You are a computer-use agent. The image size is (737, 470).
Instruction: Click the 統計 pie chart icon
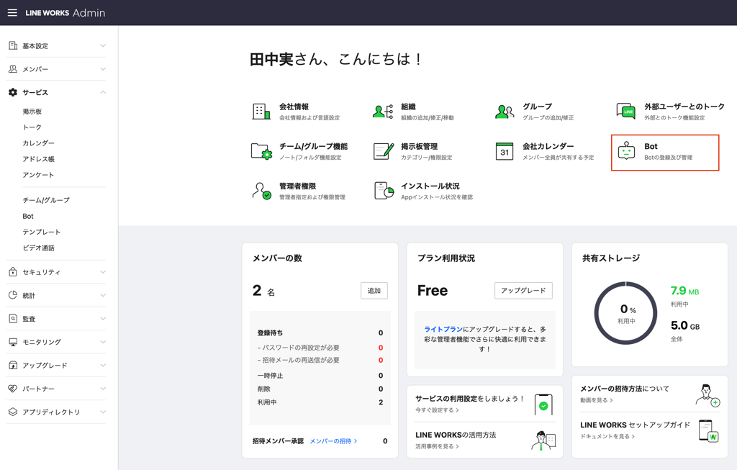pos(13,295)
